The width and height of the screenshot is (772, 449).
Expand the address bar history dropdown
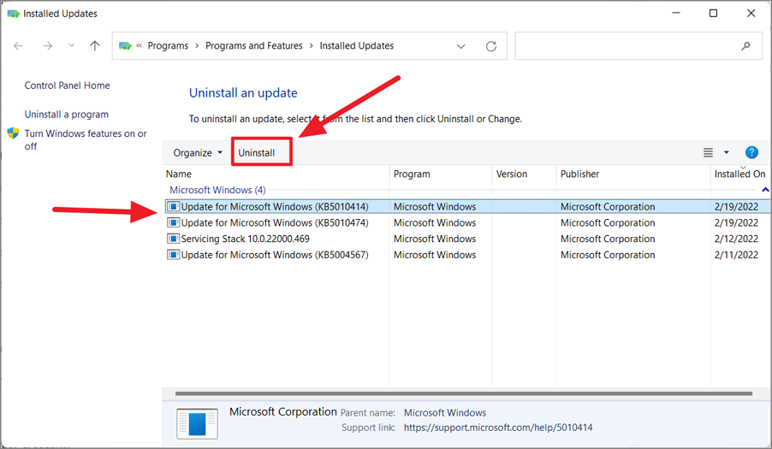[x=460, y=46]
